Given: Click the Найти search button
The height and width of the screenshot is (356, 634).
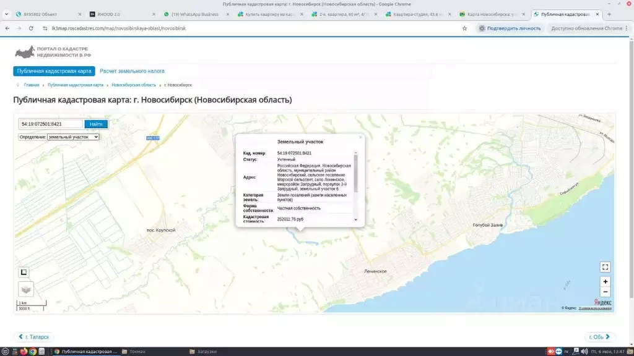Looking at the screenshot, I should [x=96, y=124].
